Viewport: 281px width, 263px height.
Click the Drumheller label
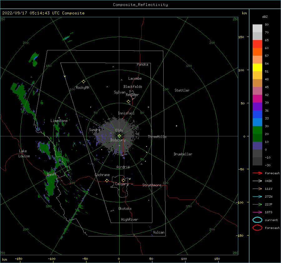(x=183, y=154)
